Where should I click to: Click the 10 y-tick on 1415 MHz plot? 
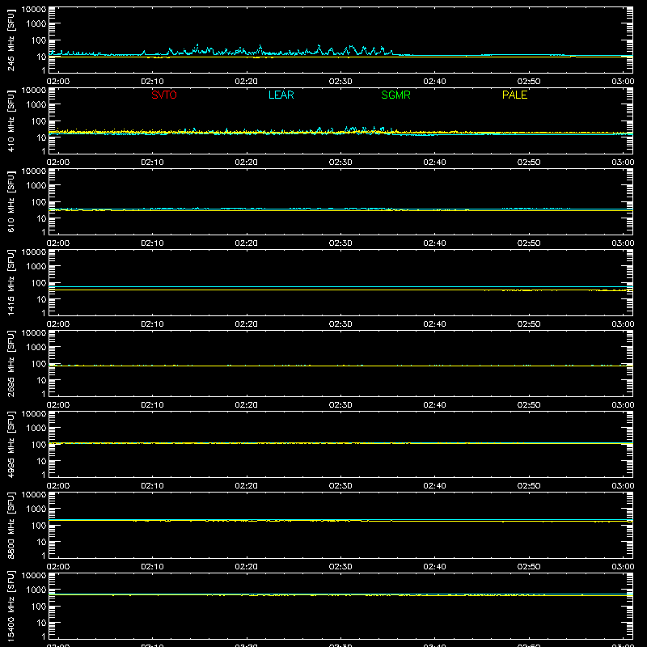point(41,299)
